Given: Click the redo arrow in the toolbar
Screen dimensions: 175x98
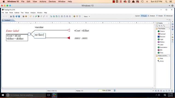Looking at the screenshot, I should (x=6, y=16).
